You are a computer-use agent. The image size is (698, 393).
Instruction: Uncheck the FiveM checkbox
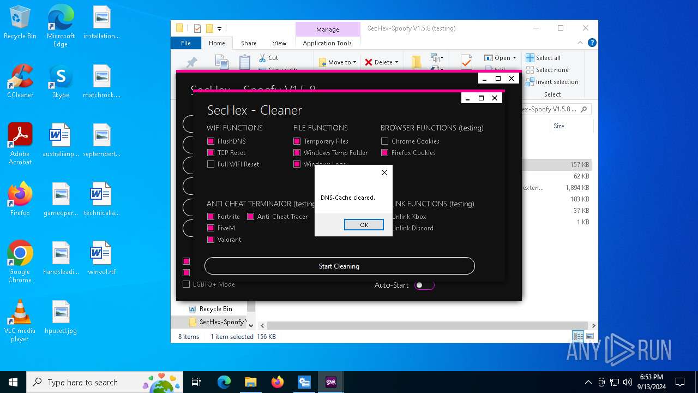click(210, 228)
